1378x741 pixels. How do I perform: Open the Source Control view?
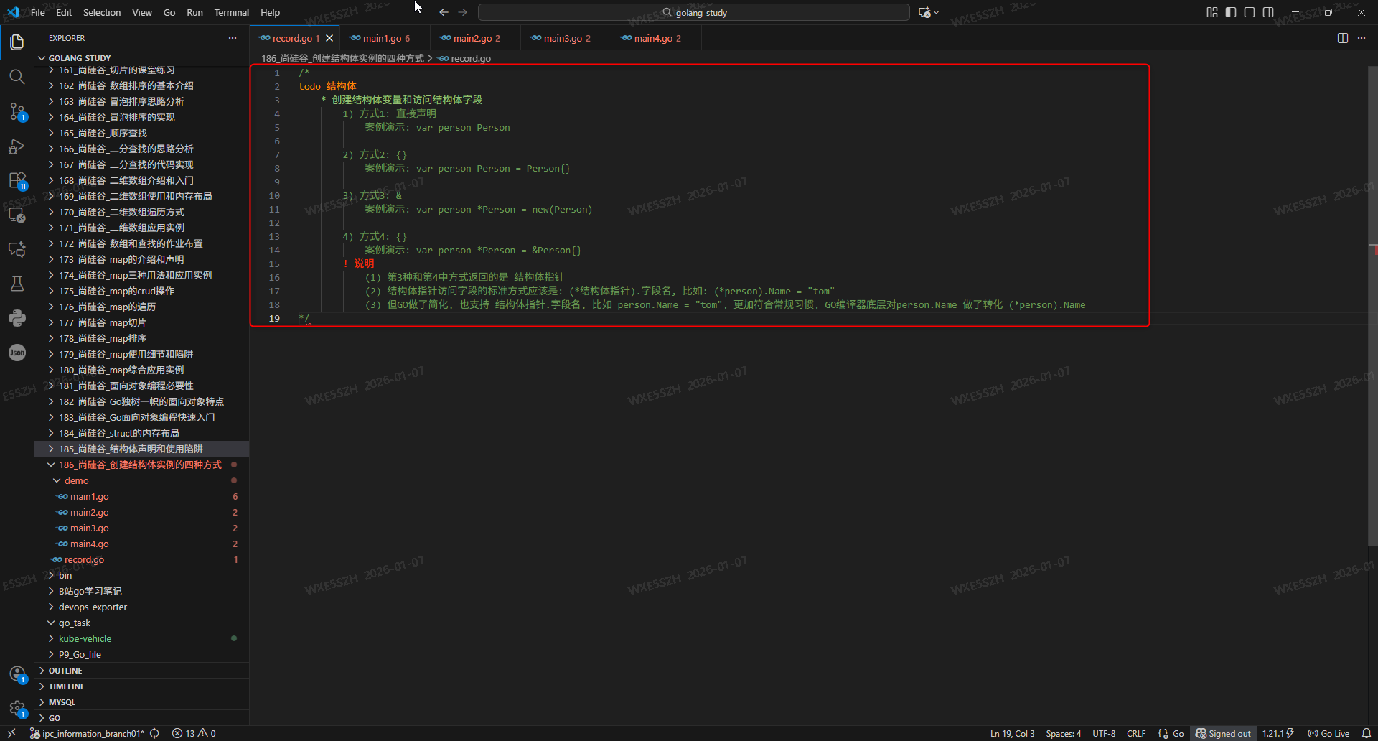click(x=17, y=111)
